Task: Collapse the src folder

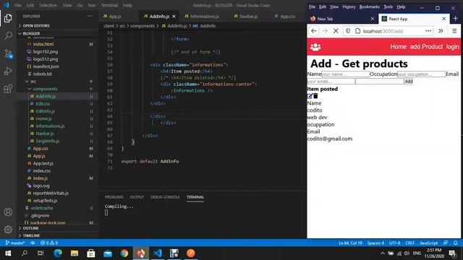Action: coord(33,82)
